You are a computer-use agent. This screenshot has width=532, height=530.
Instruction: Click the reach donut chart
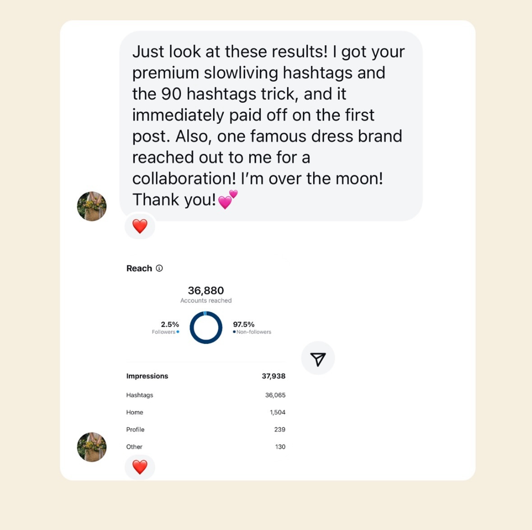[x=206, y=327]
